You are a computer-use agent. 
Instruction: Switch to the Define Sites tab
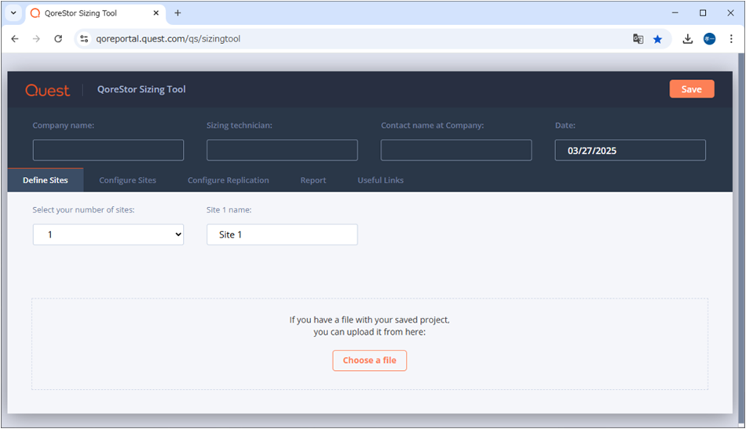coord(46,180)
